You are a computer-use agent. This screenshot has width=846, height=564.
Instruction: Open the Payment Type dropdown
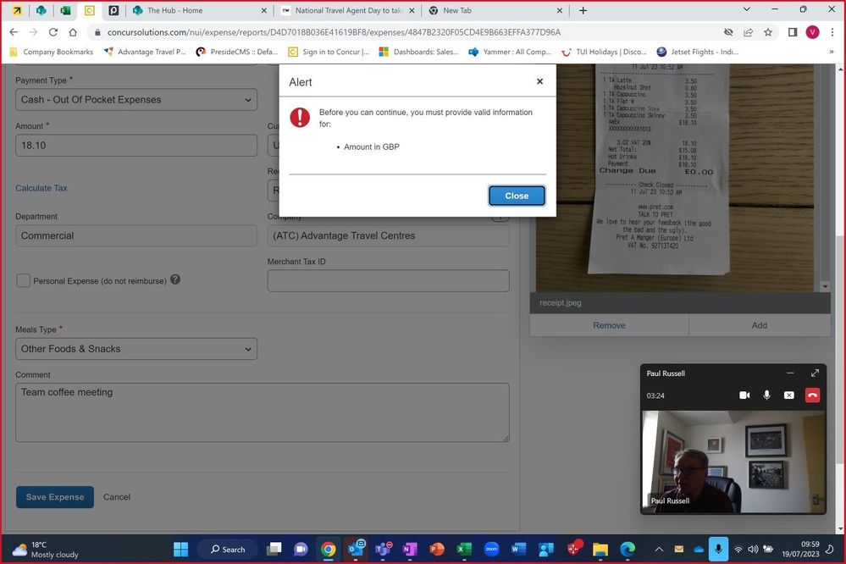point(136,100)
